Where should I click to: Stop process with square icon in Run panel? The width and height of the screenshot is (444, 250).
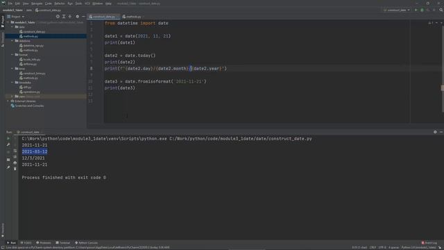tap(8, 160)
